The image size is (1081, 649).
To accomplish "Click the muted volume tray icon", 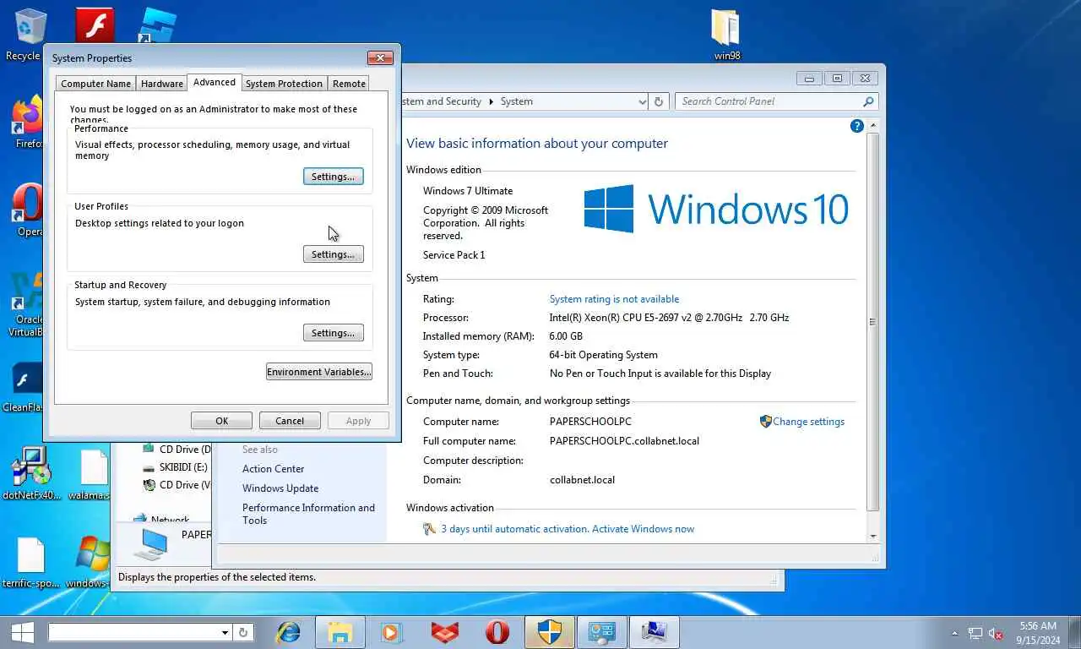I will click(996, 633).
